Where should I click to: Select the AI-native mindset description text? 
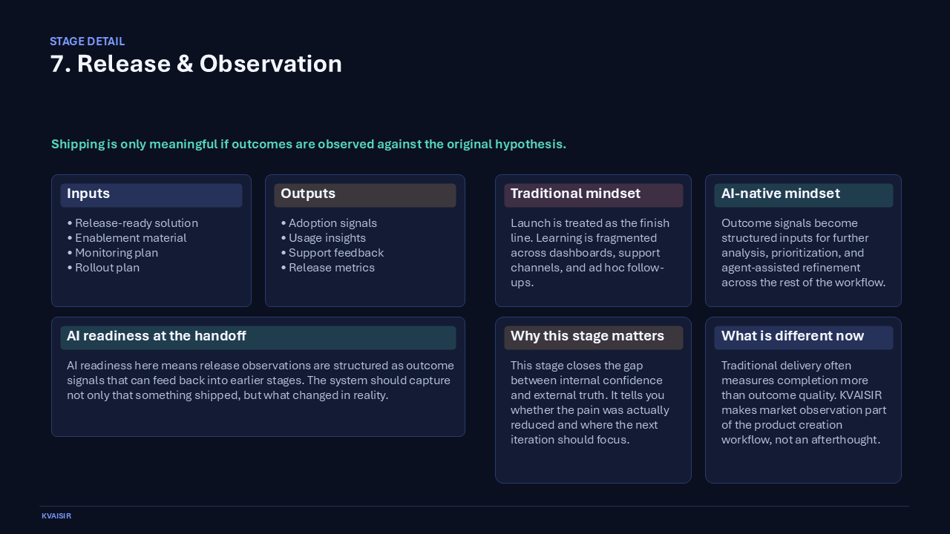(802, 252)
